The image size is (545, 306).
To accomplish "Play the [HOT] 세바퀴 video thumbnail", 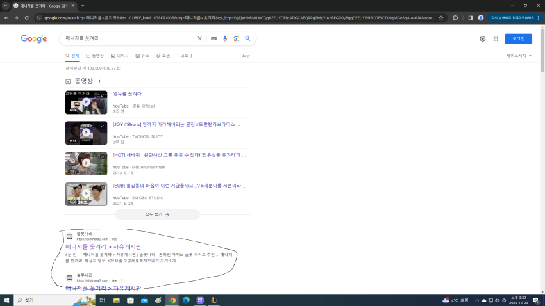I will (x=86, y=163).
